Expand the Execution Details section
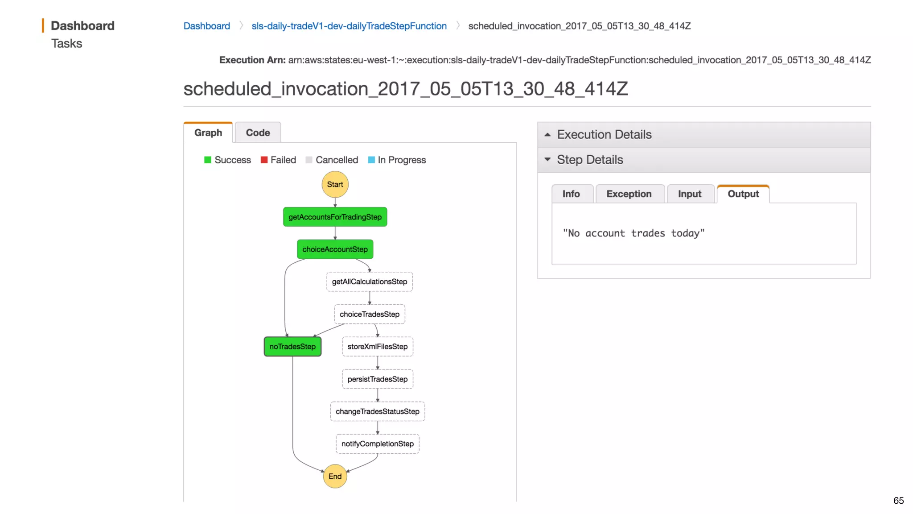This screenshot has width=913, height=514. [x=604, y=135]
